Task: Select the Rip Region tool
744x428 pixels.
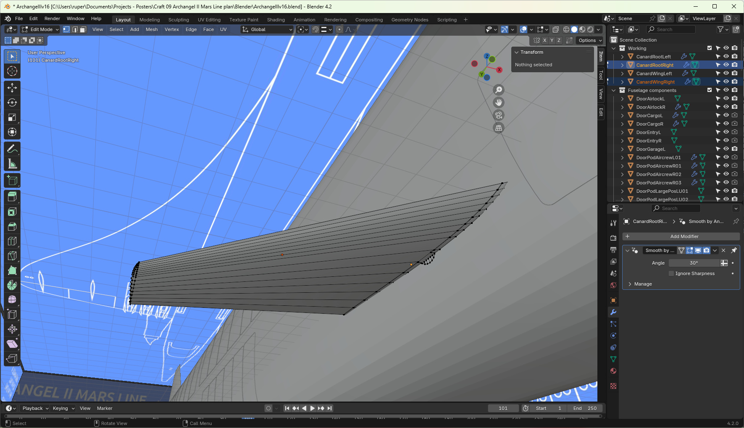Action: click(12, 359)
